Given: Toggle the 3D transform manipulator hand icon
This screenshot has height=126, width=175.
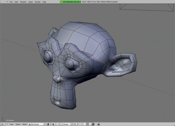Looking at the screenshot, I should point(61,124).
